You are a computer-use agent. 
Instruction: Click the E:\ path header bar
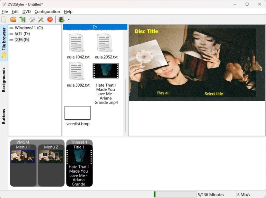(95, 27)
